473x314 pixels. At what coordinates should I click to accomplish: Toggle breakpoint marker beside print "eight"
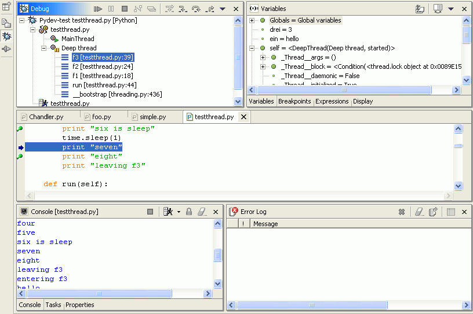coord(20,157)
